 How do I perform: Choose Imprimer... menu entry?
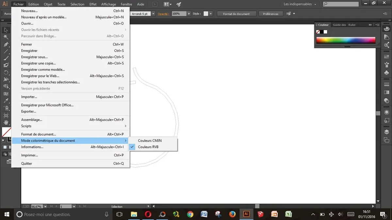click(71, 155)
